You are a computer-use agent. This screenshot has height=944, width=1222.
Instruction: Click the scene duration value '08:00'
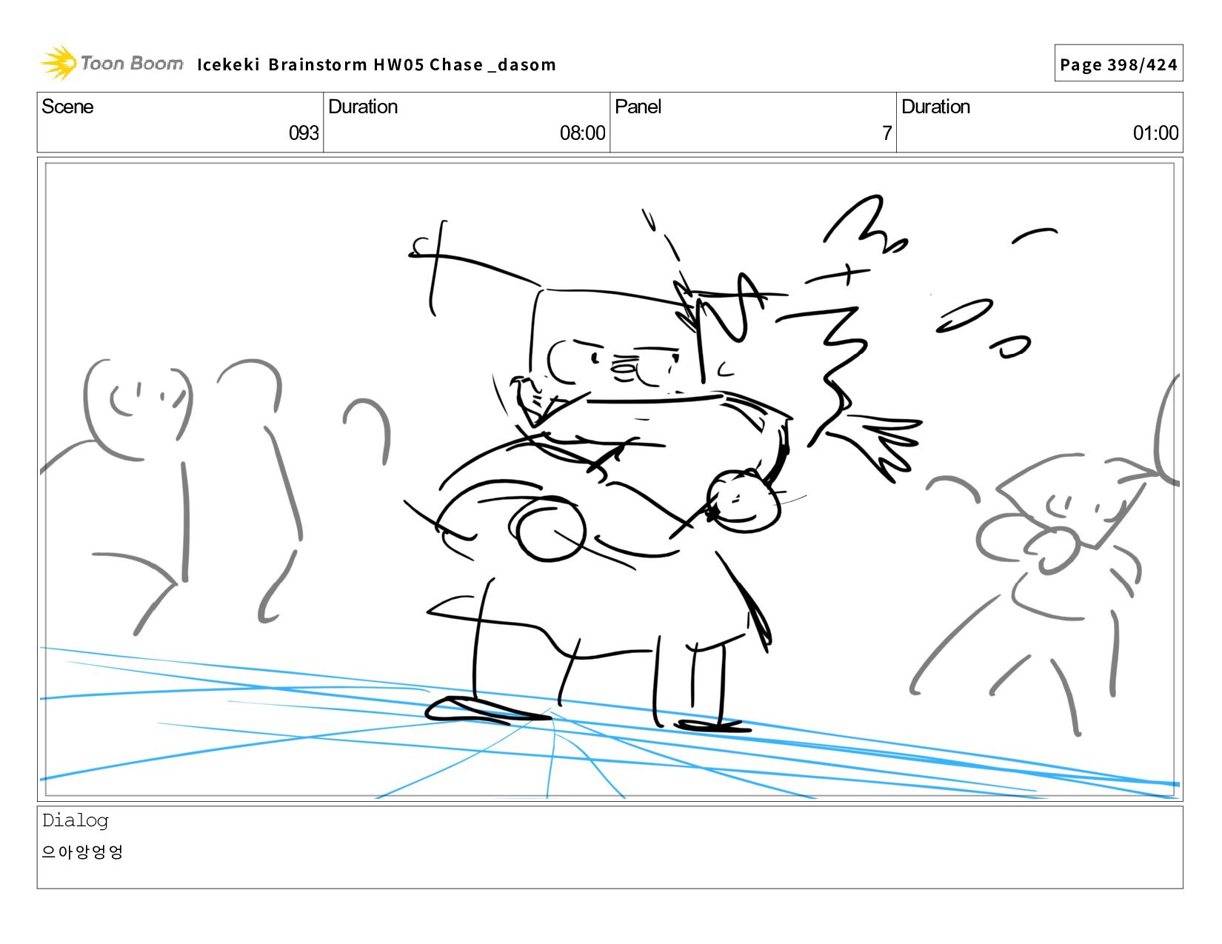point(582,133)
